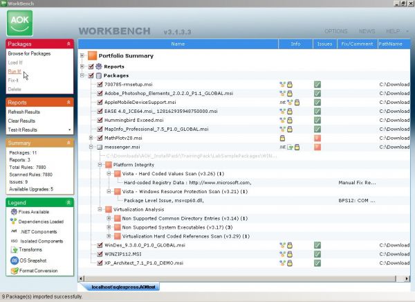Click red issues flag for messenger.msi

click(x=317, y=147)
